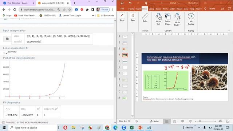Reload the WolframAlpha page
Image resolution: width=233 pixels, height=131 pixels.
(x=15, y=9)
